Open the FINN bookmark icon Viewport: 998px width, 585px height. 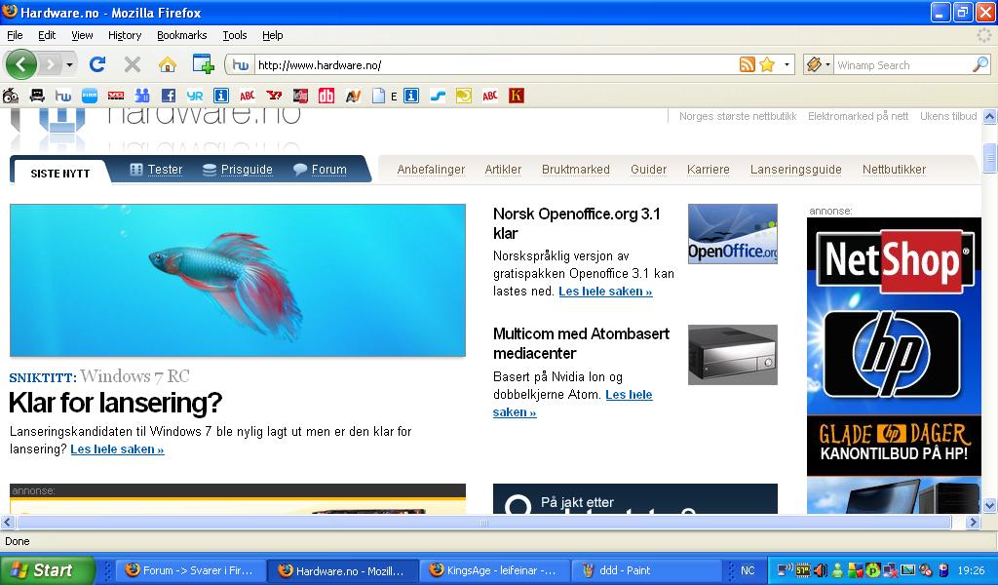89,97
